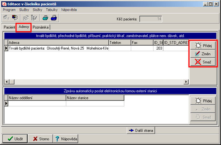Open the Služby menu
Viewport: 221px width, 145px height.
(24, 10)
